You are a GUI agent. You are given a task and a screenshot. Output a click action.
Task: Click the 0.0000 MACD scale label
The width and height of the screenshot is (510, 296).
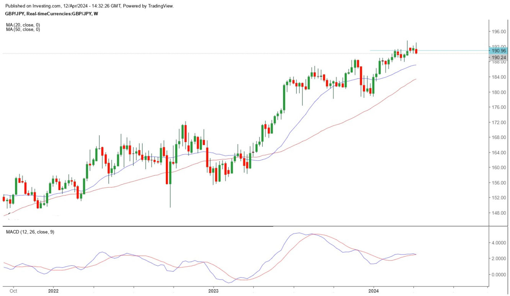tap(499, 275)
